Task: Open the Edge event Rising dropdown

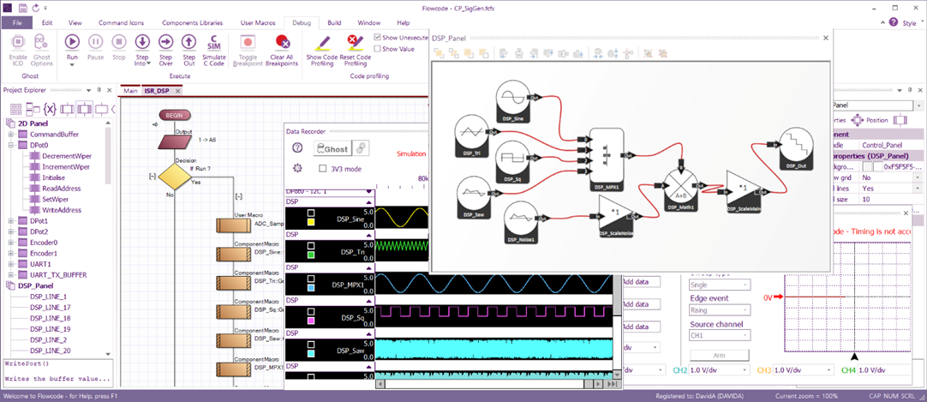Action: [719, 309]
